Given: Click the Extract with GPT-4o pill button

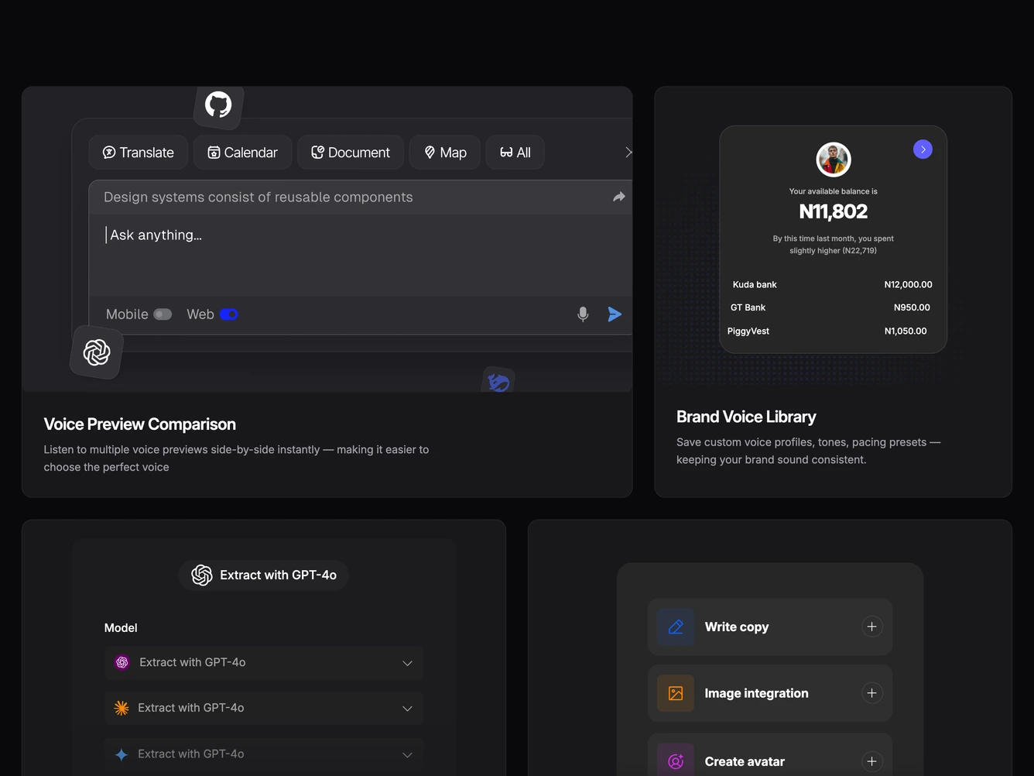Looking at the screenshot, I should pyautogui.click(x=264, y=575).
